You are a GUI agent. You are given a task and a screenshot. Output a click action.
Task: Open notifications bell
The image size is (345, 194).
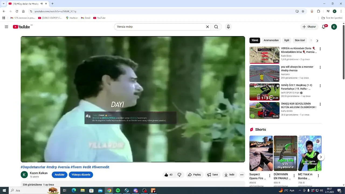point(324,27)
